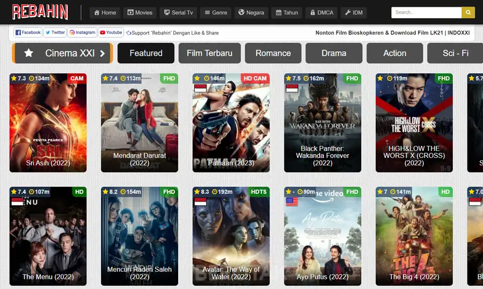Open Mencuri Raden Saleh (2022) poster

140,236
